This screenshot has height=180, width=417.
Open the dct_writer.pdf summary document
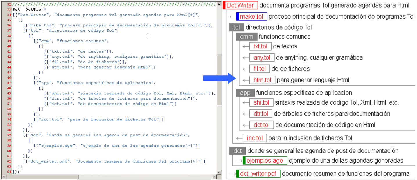(x=259, y=173)
